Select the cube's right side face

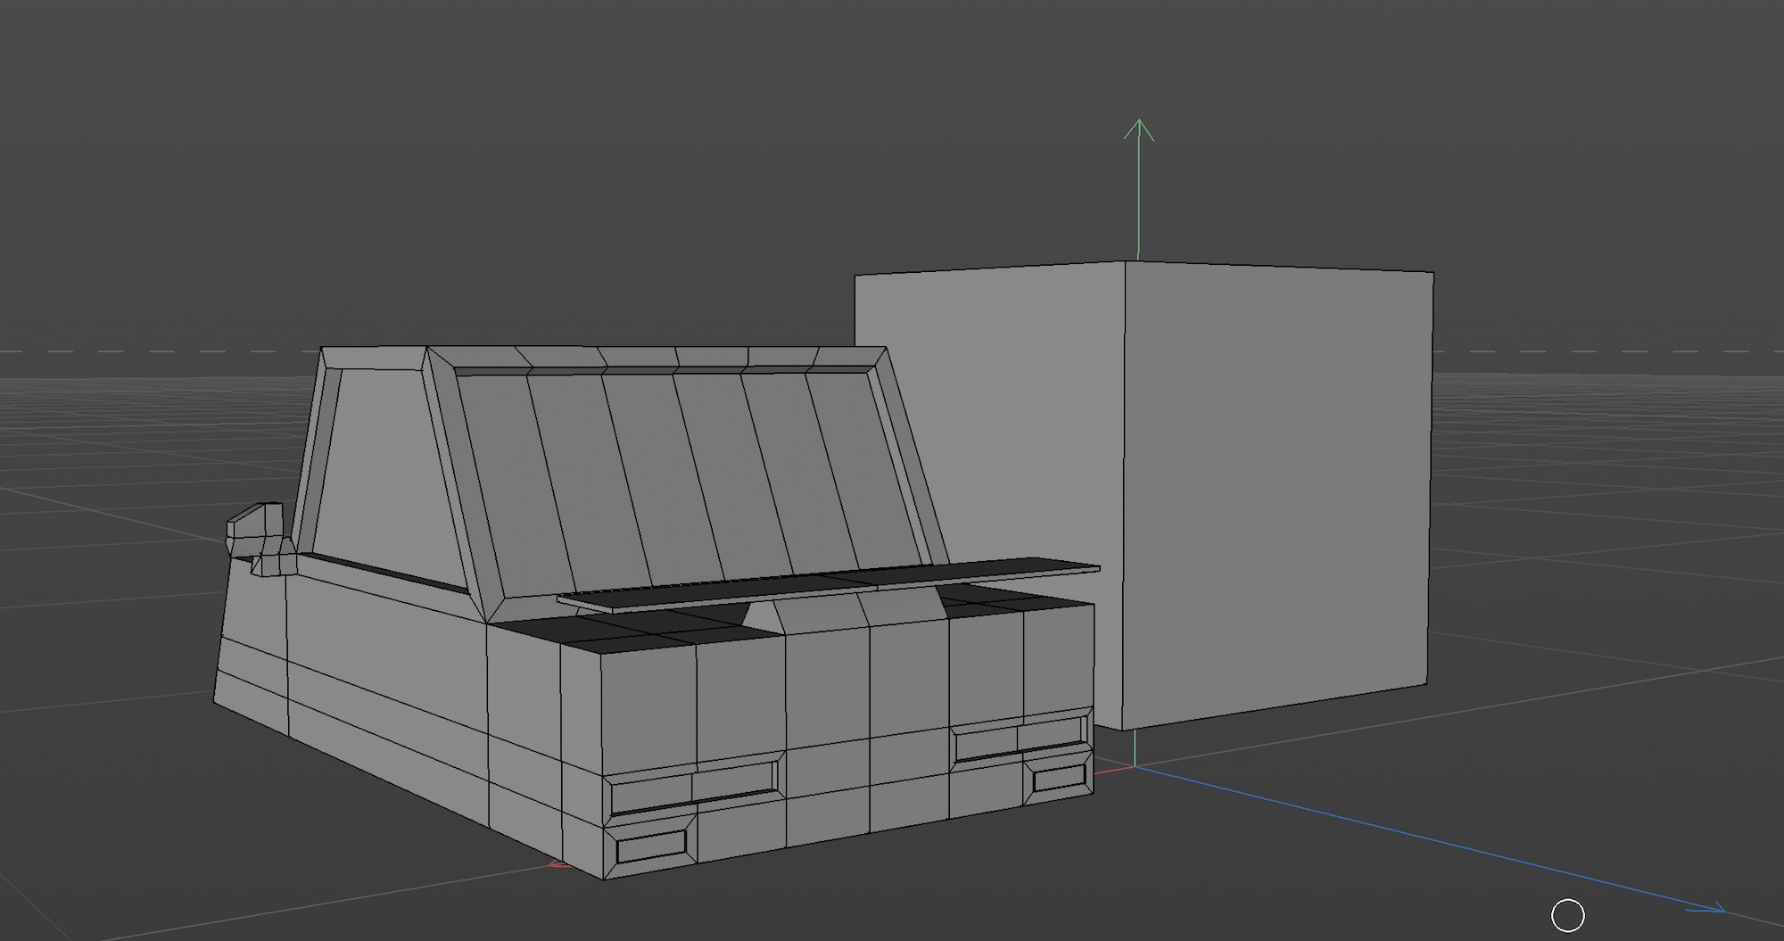click(1276, 491)
